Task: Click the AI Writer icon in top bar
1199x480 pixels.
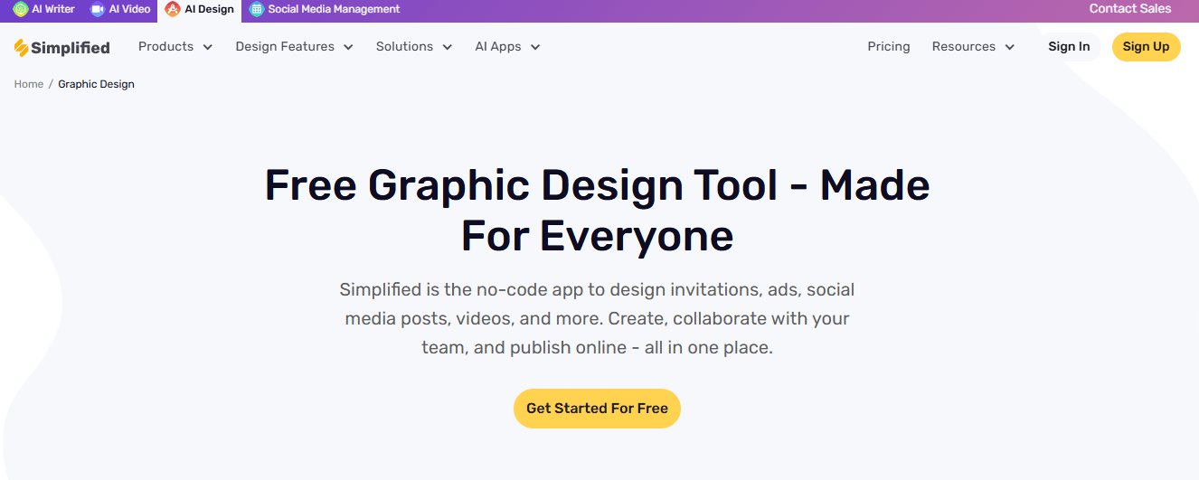Action: (x=21, y=9)
